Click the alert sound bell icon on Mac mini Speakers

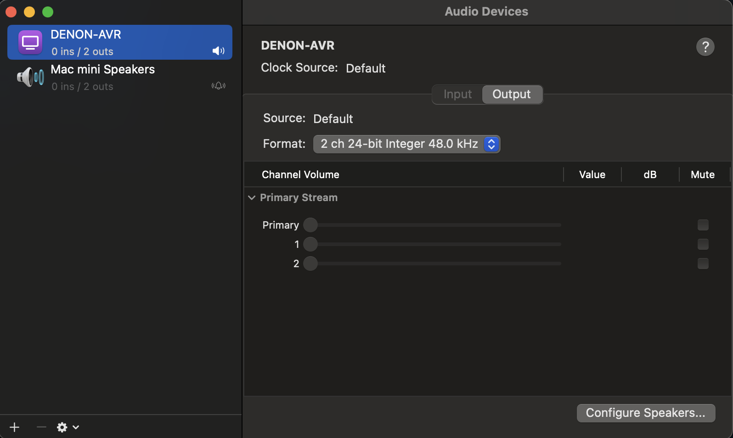click(219, 86)
